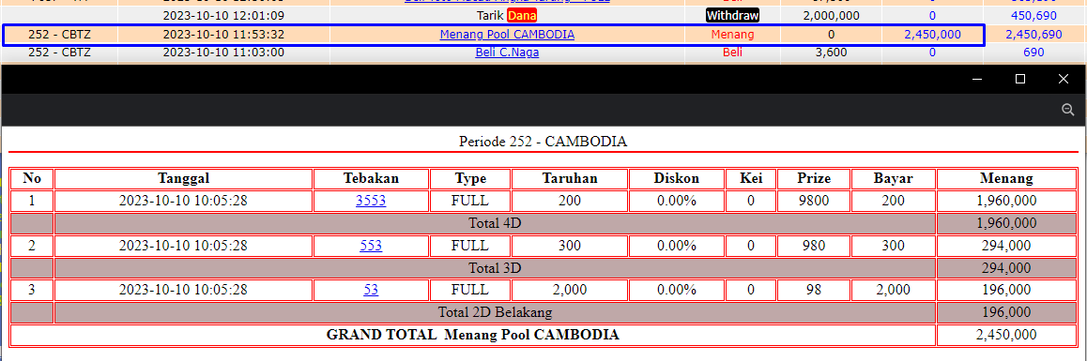Select the Kei column header
Image resolution: width=1087 pixels, height=361 pixels.
click(751, 178)
